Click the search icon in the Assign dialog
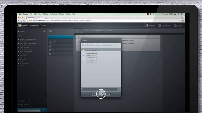 pos(118,89)
